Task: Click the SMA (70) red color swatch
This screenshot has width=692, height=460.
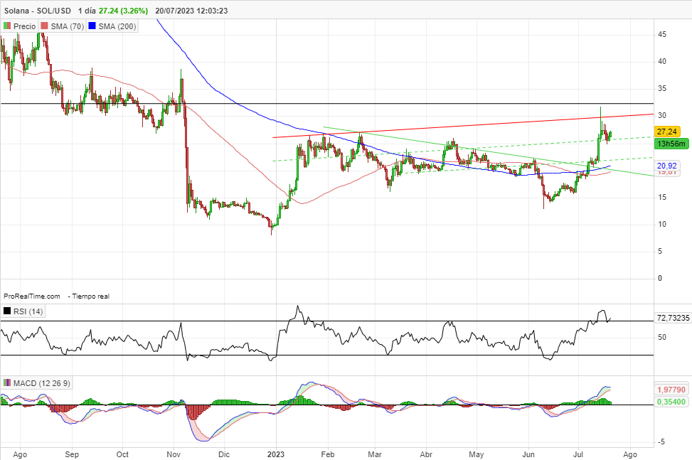Action: [44, 26]
